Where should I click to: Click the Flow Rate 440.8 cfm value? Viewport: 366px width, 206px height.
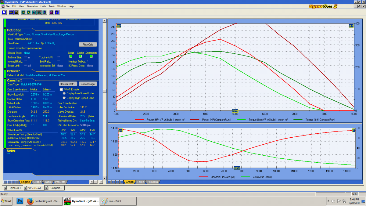(33, 43)
